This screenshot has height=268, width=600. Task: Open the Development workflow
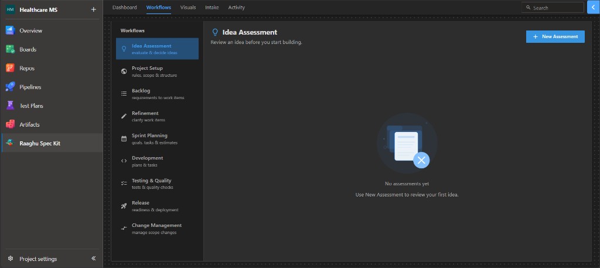click(x=157, y=161)
